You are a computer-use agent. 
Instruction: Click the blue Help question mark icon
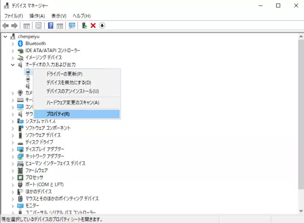[51, 26]
